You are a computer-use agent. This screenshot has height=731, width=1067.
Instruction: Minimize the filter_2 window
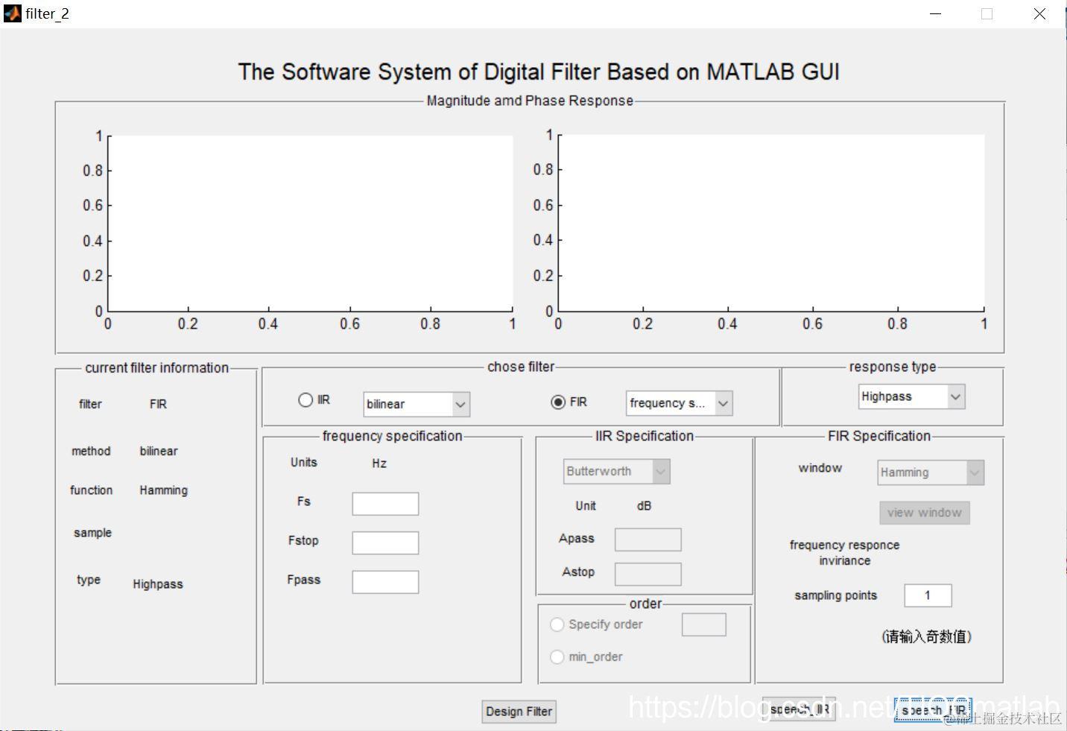[x=937, y=13]
